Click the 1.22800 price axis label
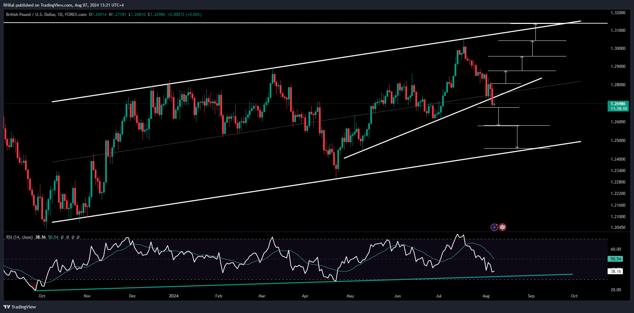Screen dimensions: 634x313 pos(618,182)
